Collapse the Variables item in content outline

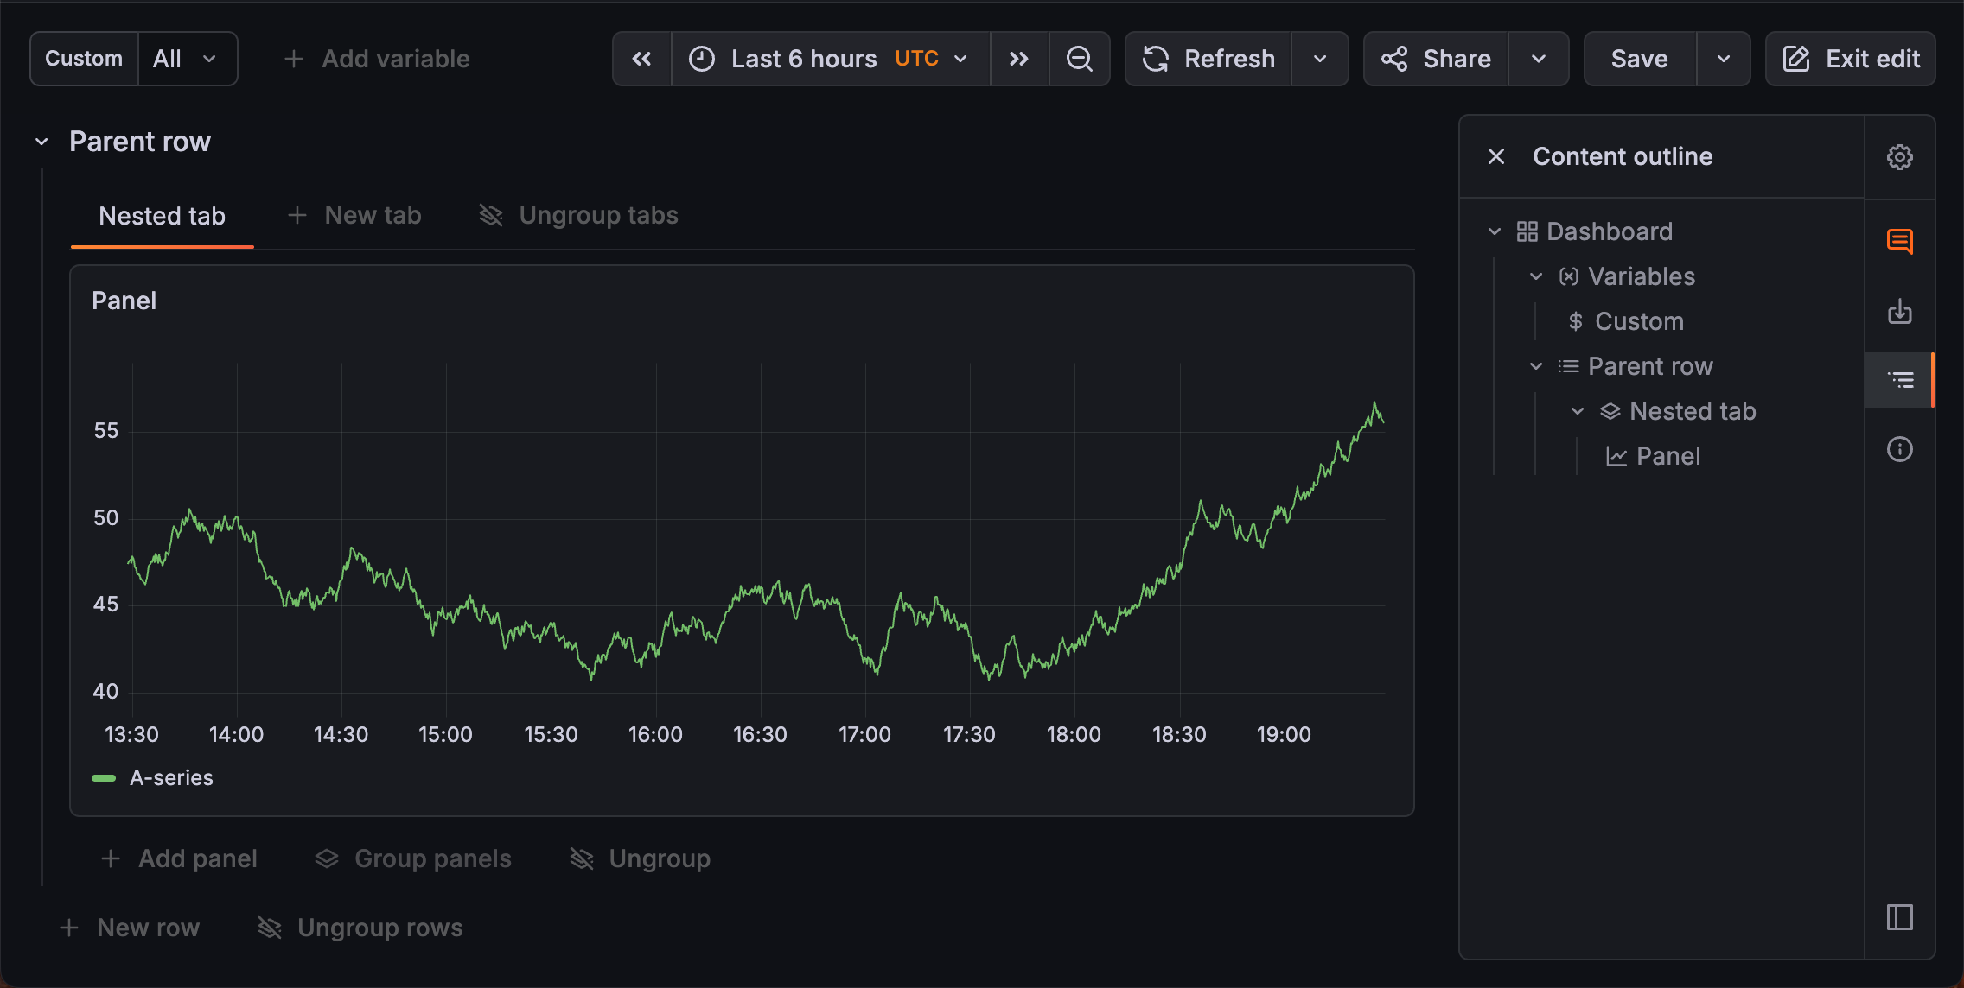click(x=1536, y=275)
